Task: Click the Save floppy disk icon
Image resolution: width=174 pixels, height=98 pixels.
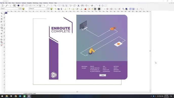Action: pyautogui.click(x=40, y=6)
